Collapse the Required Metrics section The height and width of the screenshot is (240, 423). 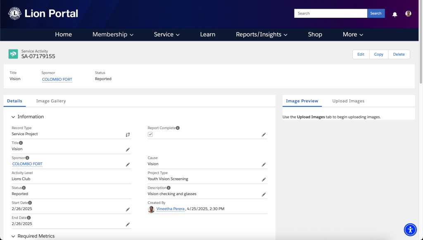pos(13,236)
